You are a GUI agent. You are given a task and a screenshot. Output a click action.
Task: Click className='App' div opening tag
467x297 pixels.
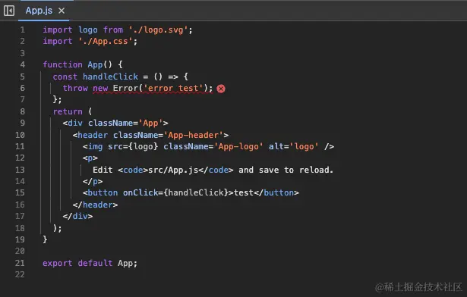coord(115,123)
